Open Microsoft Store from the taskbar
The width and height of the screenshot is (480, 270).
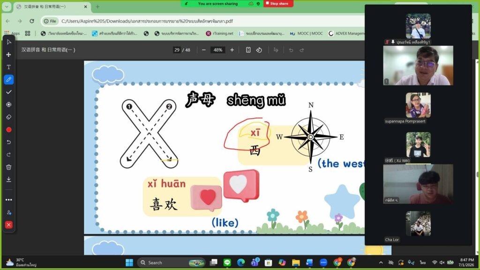click(269, 262)
